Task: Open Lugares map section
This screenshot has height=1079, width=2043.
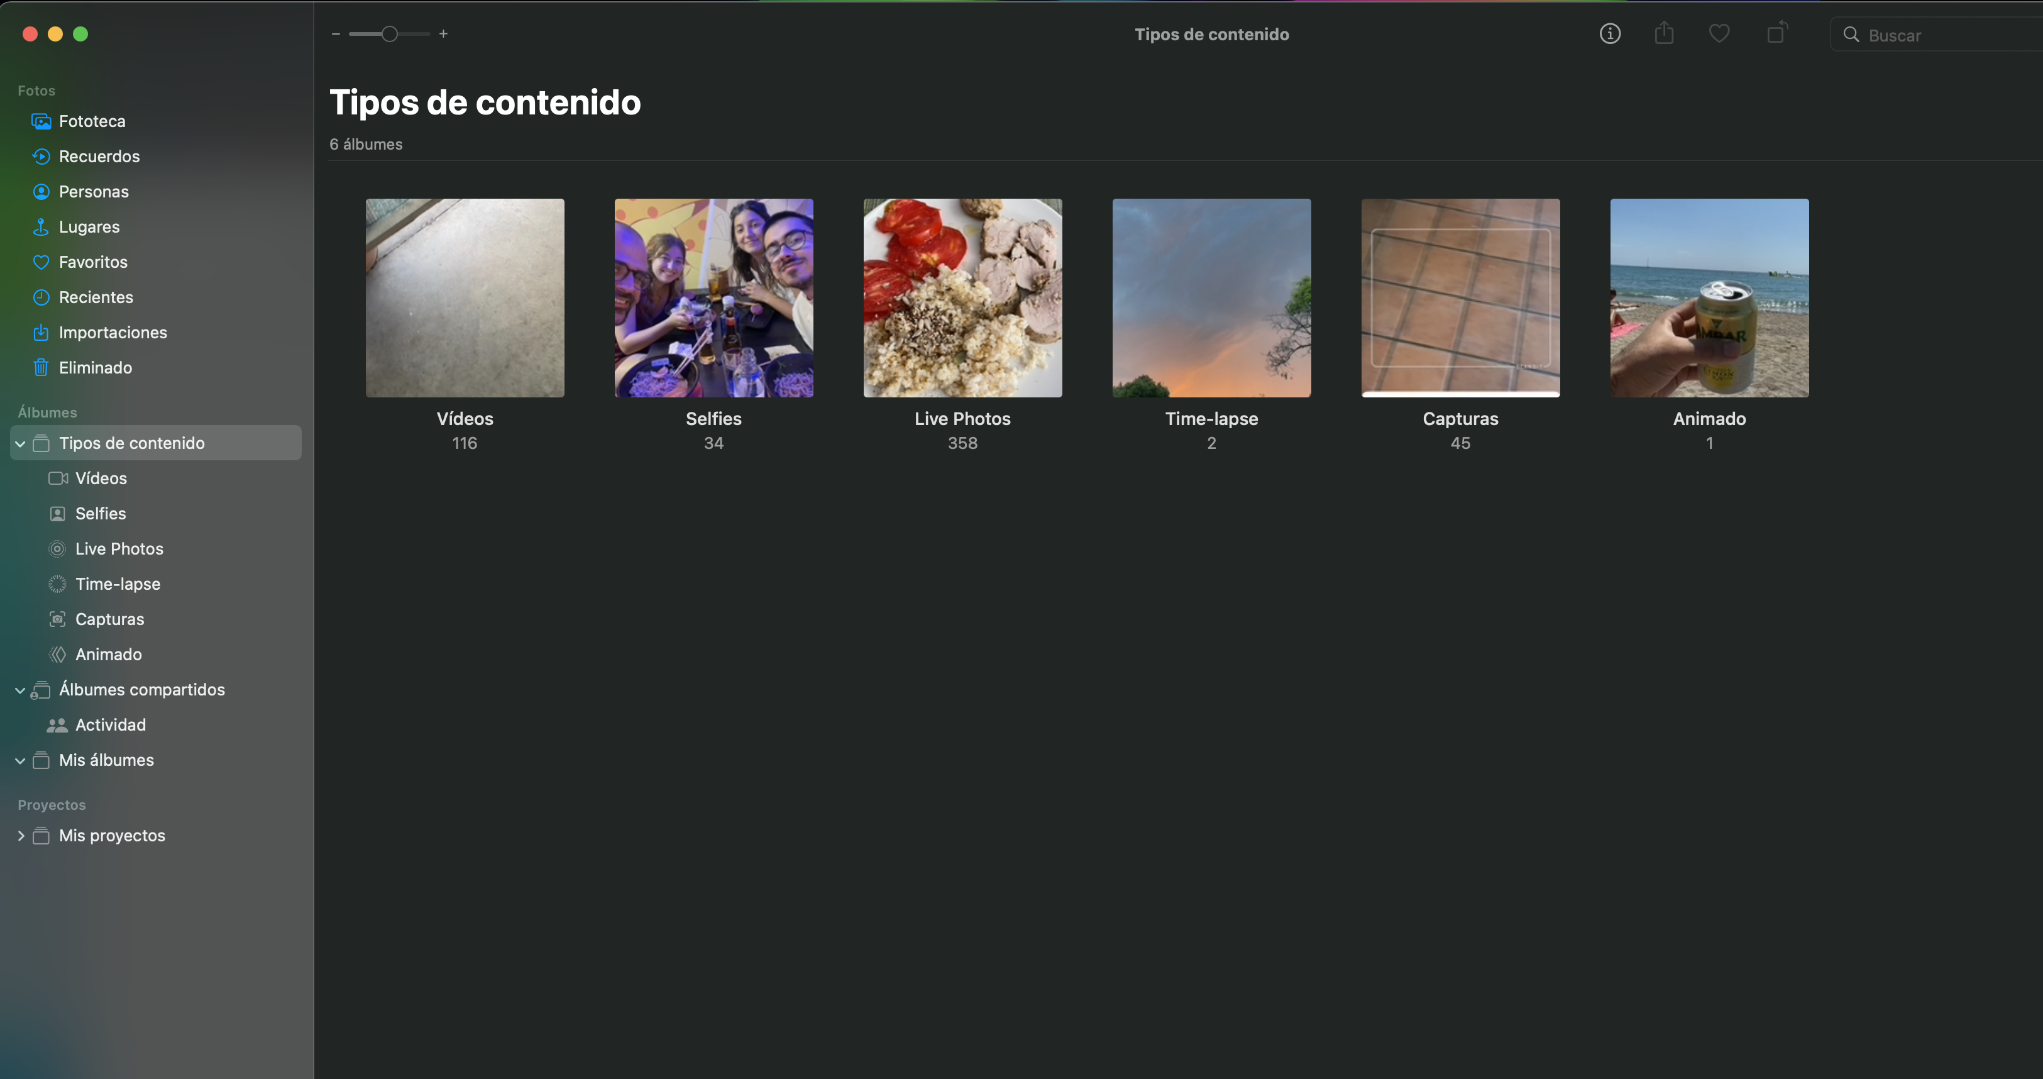Action: coord(89,227)
